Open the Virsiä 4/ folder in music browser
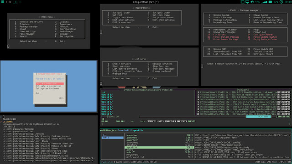Screen dimensions: 292x164 (x=107, y=102)
